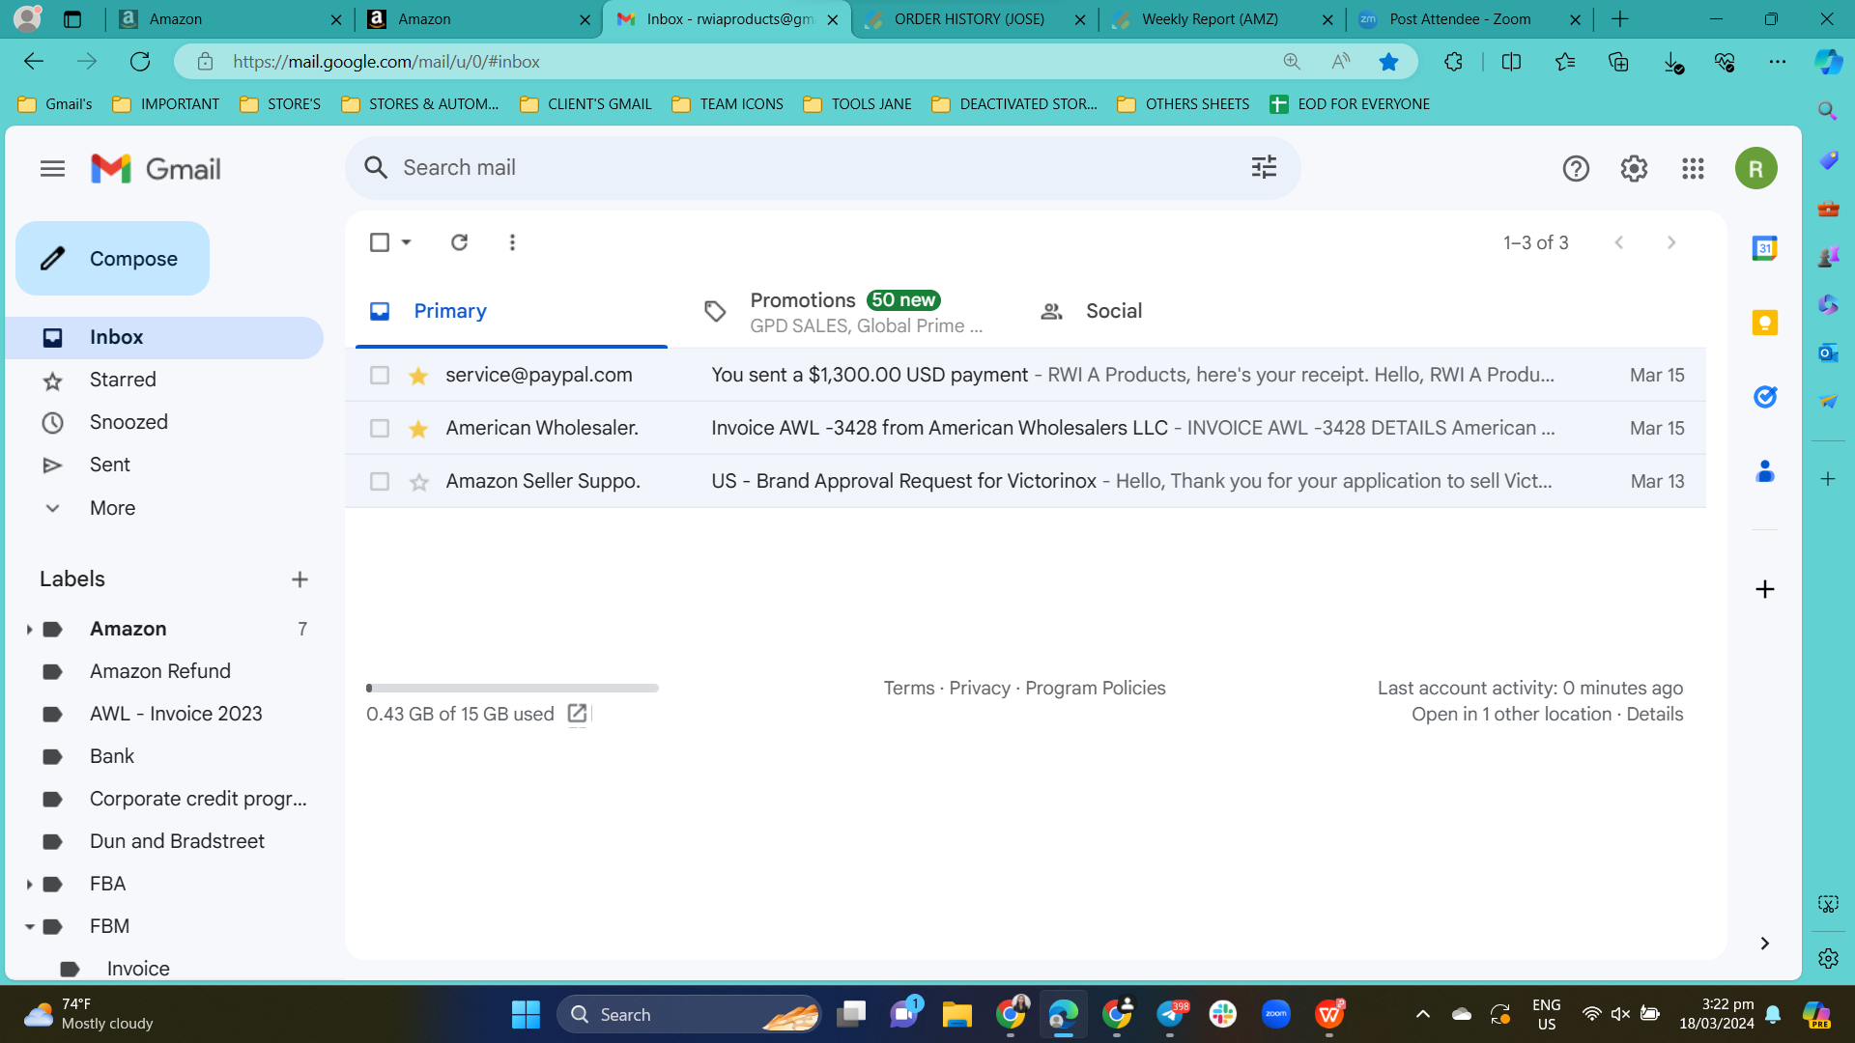This screenshot has height=1043, width=1855.
Task: Open the Dun and Bradstreet label
Action: 177,841
